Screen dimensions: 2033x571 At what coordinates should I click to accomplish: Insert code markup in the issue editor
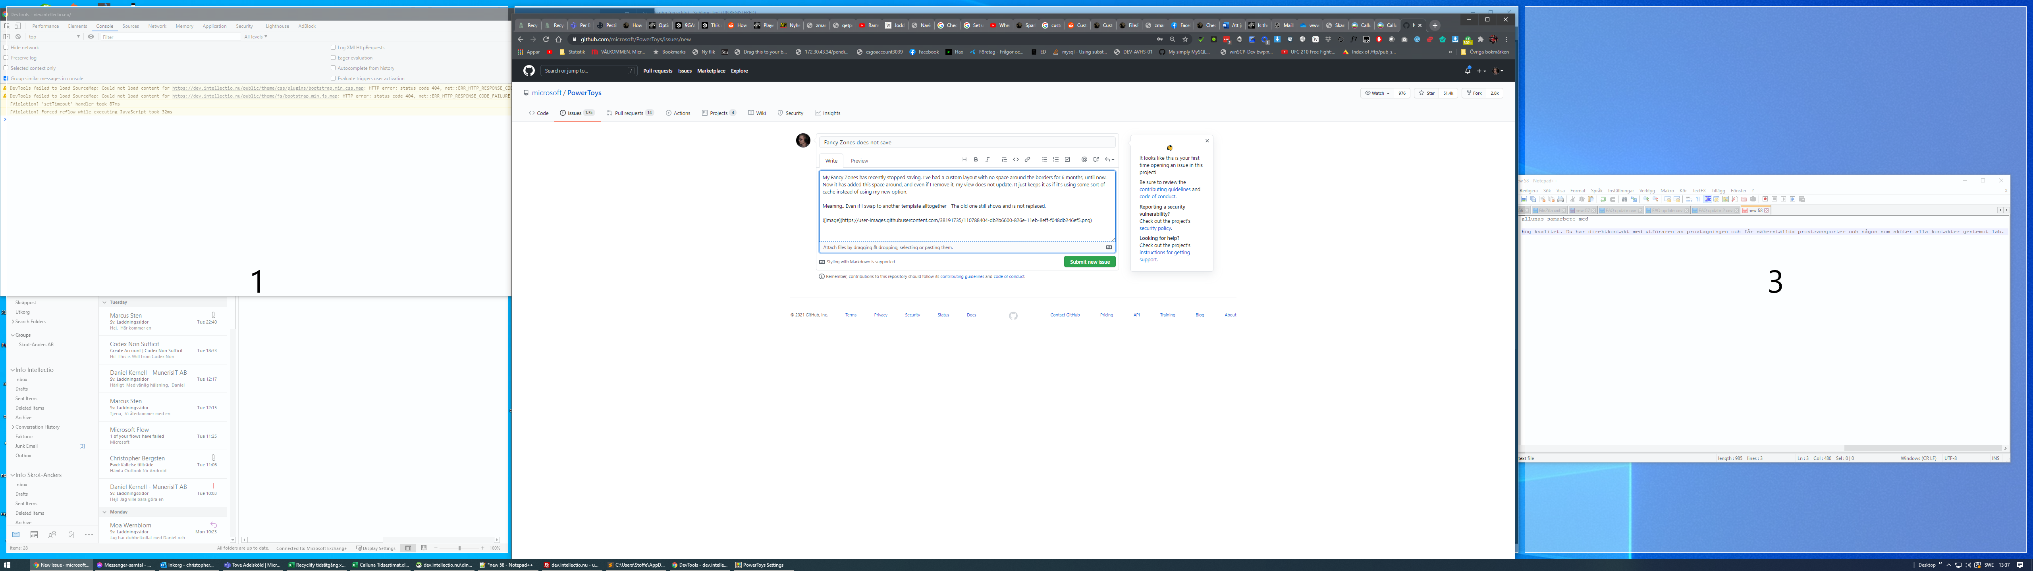[1016, 159]
